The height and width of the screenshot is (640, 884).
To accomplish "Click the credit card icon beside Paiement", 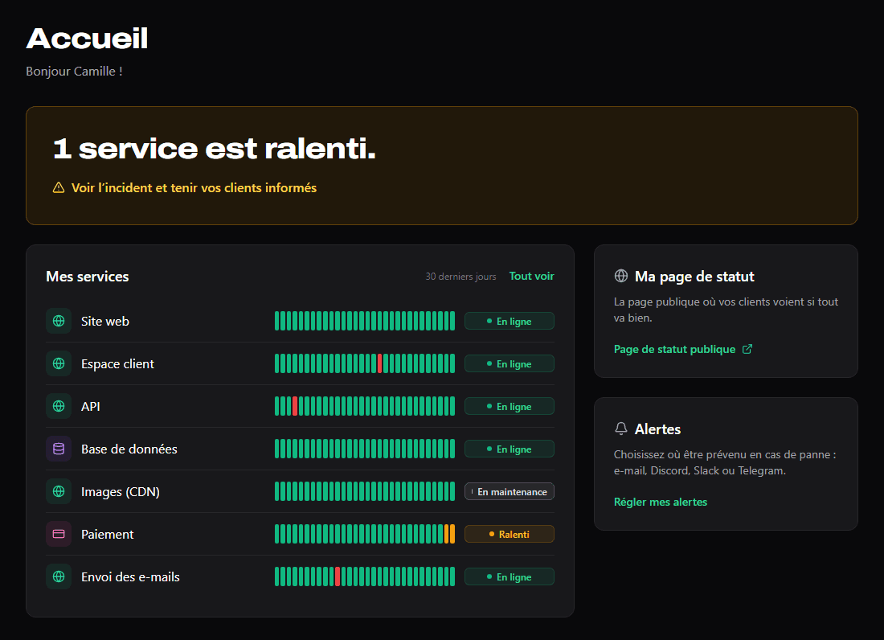I will click(x=59, y=534).
